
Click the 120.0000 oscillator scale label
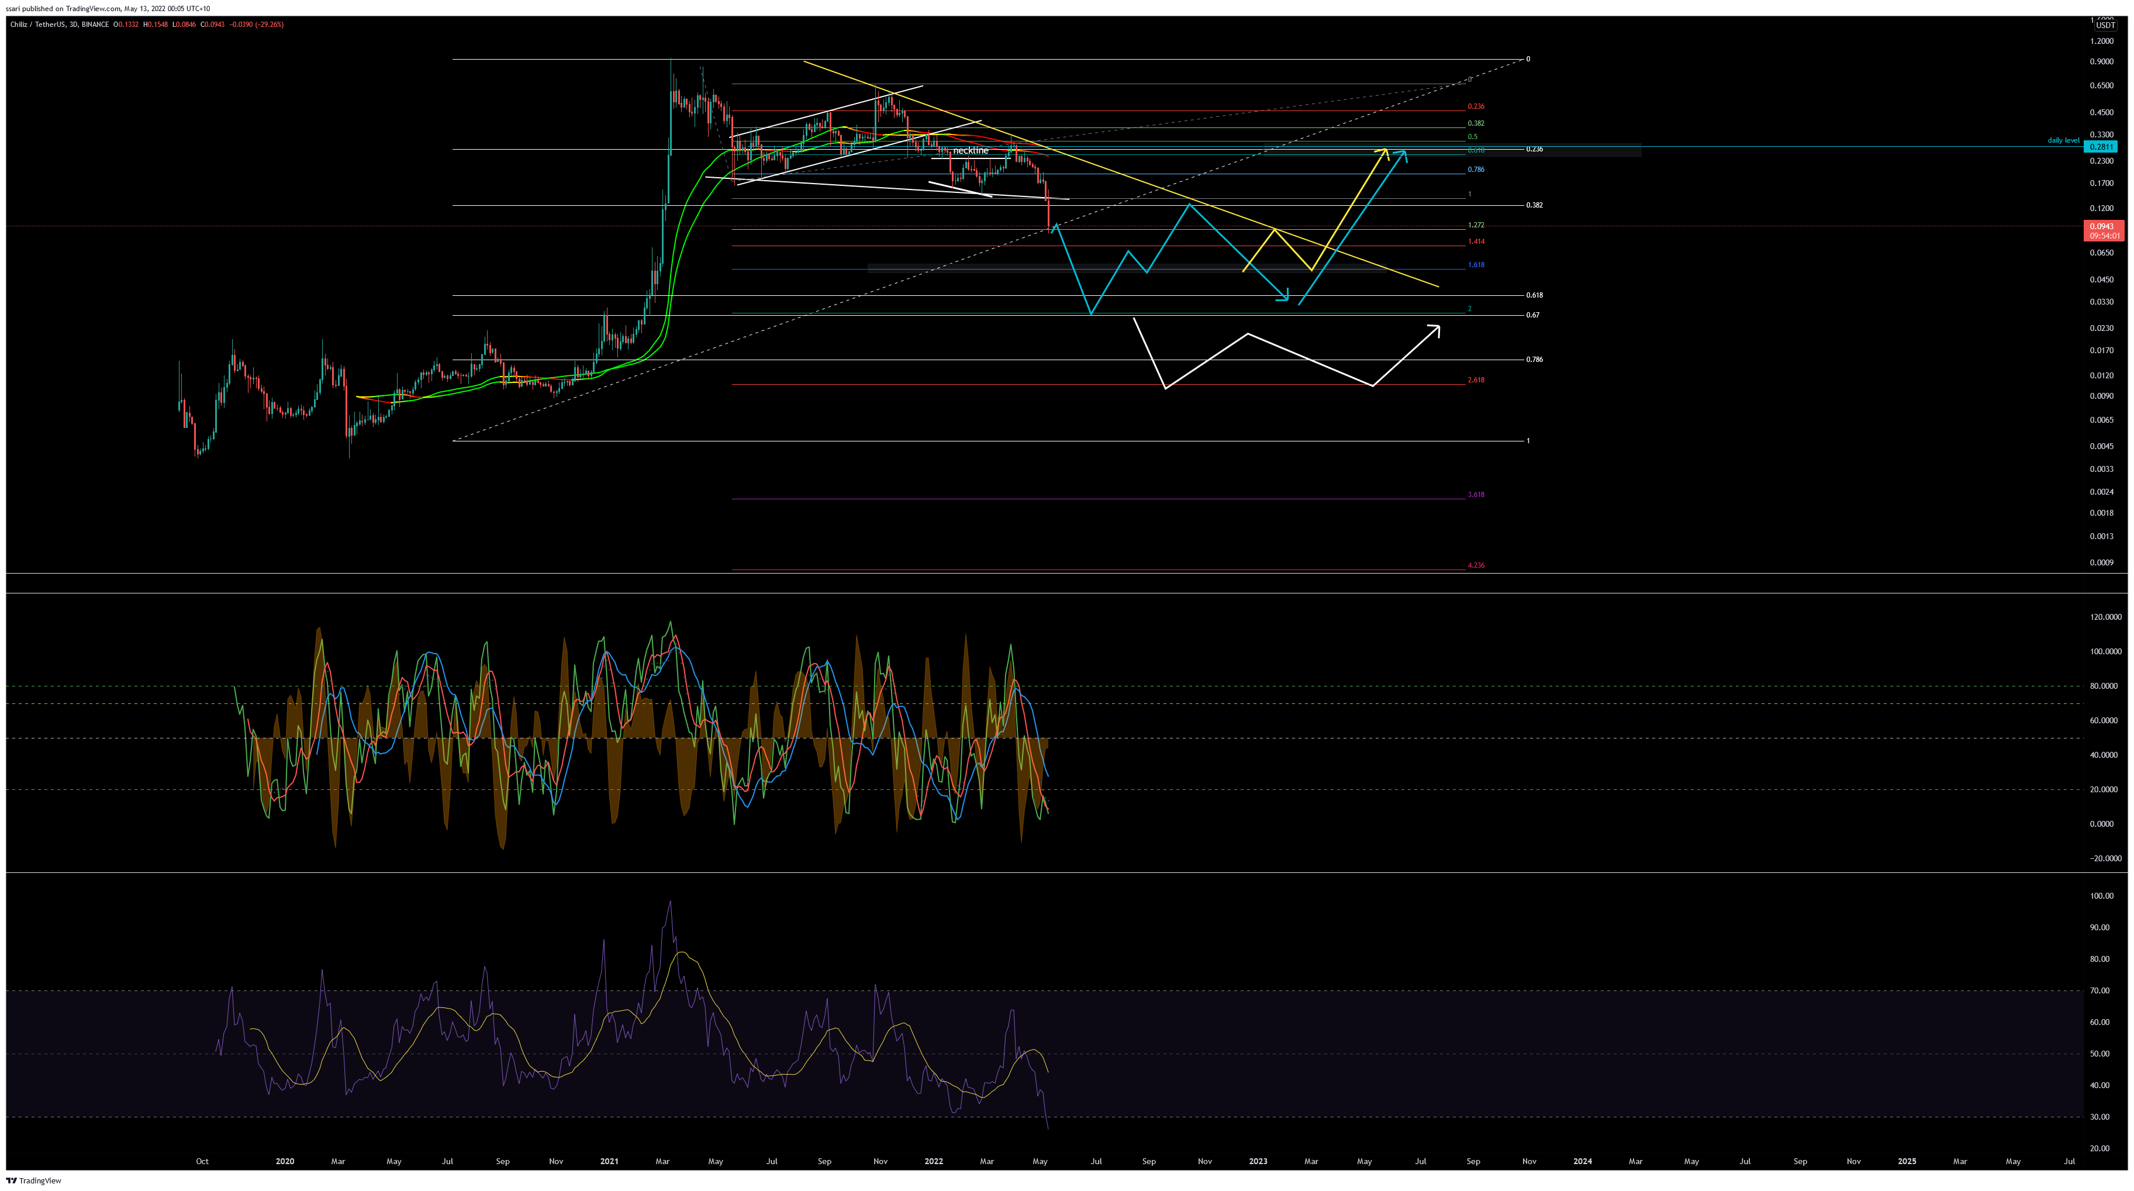[2106, 617]
